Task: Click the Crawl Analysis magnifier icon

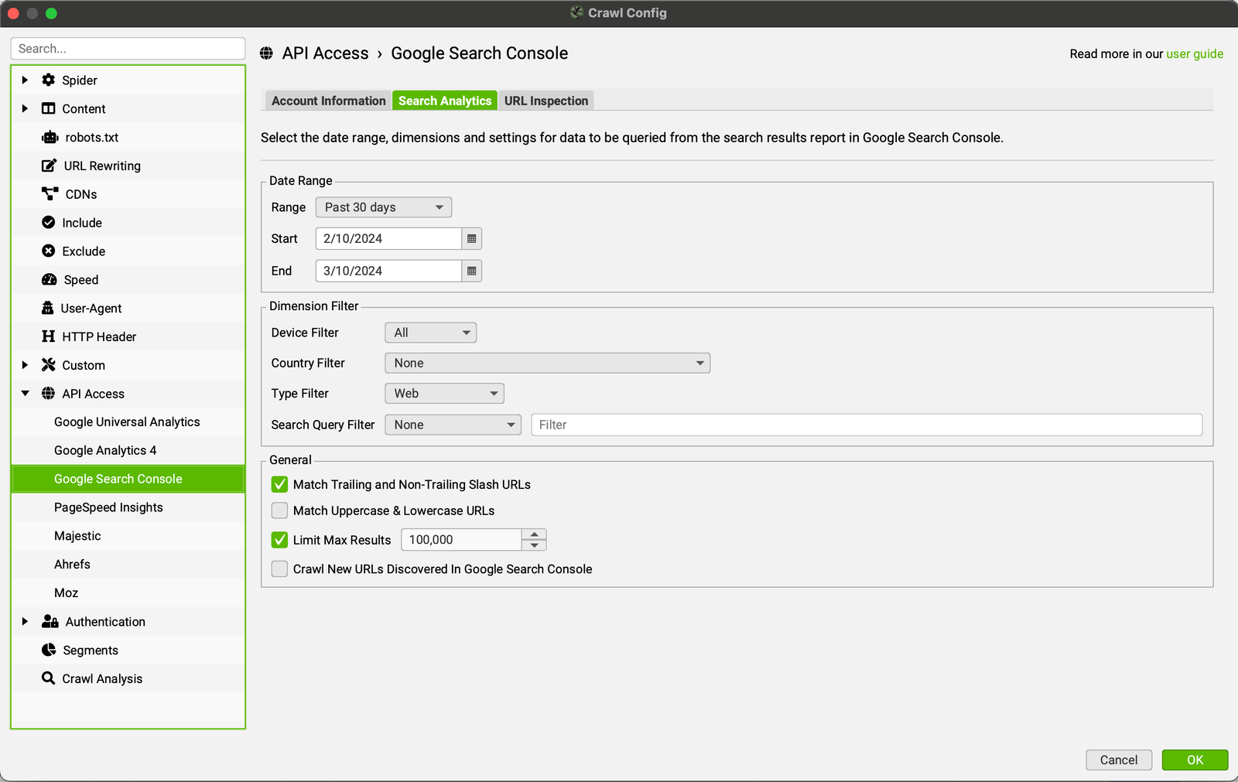Action: tap(48, 678)
